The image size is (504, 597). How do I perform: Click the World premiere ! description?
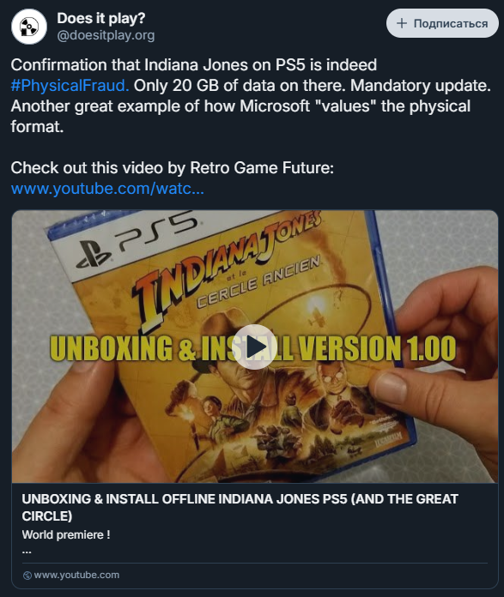pyautogui.click(x=66, y=535)
